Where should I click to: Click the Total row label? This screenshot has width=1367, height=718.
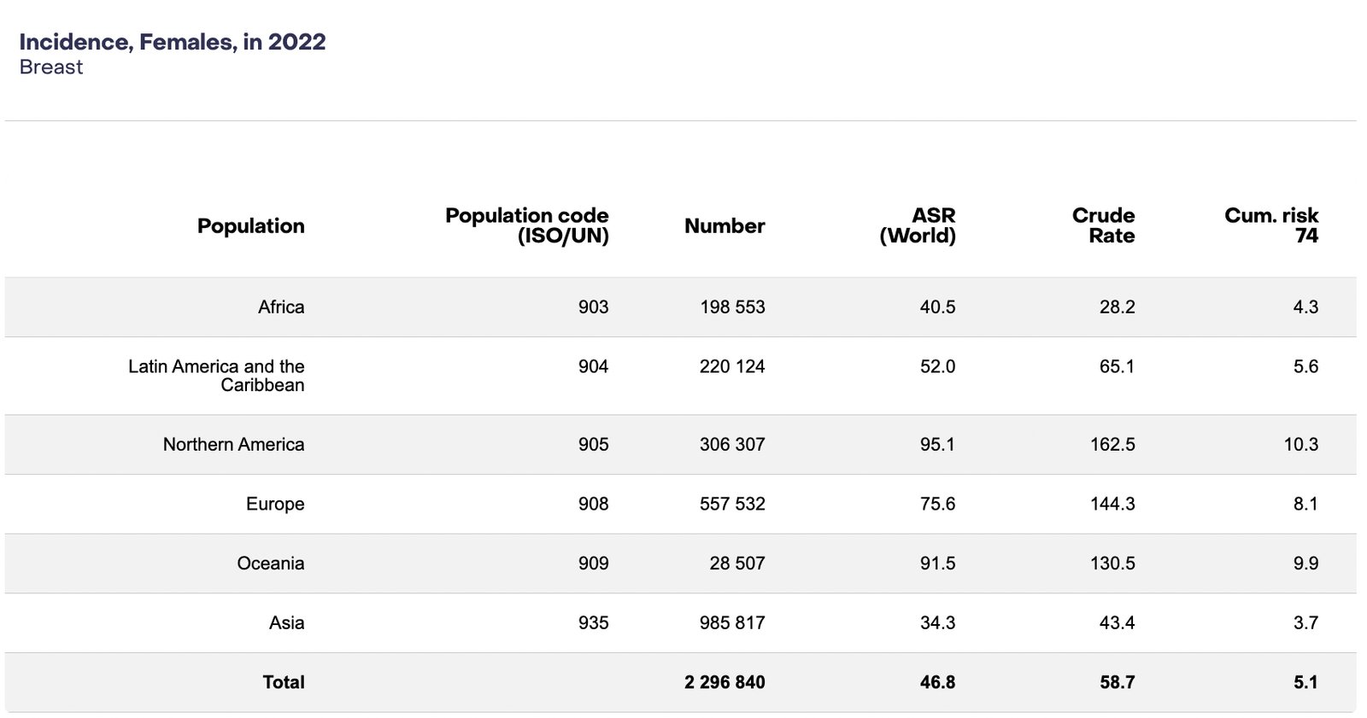284,683
